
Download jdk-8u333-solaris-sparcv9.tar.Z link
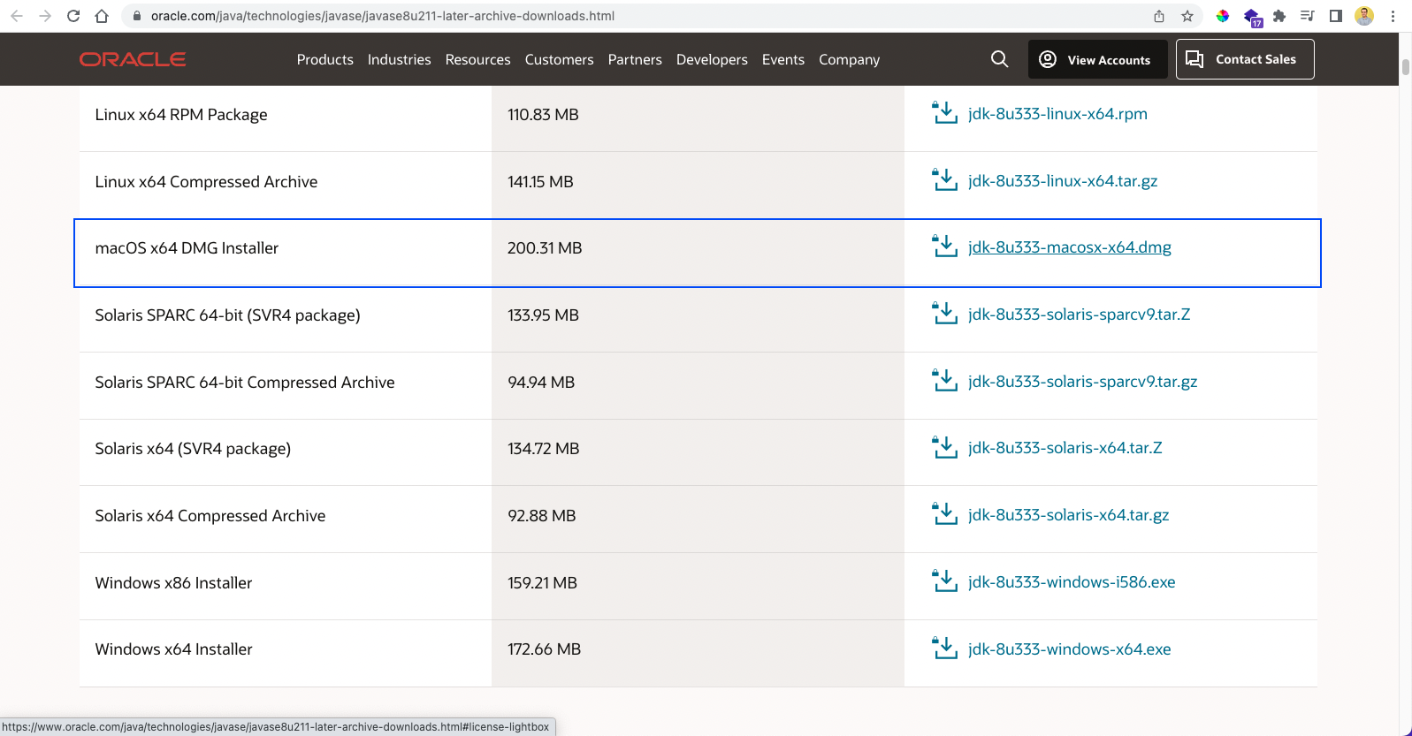[1079, 315]
